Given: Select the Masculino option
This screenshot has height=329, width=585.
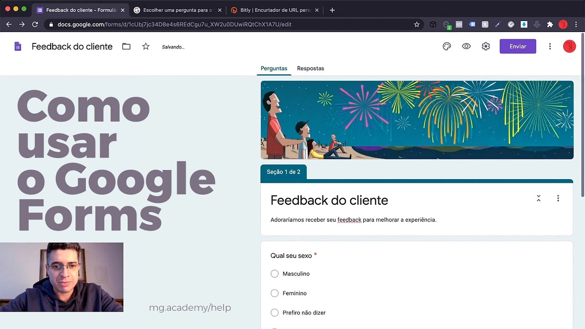Looking at the screenshot, I should coord(274,274).
